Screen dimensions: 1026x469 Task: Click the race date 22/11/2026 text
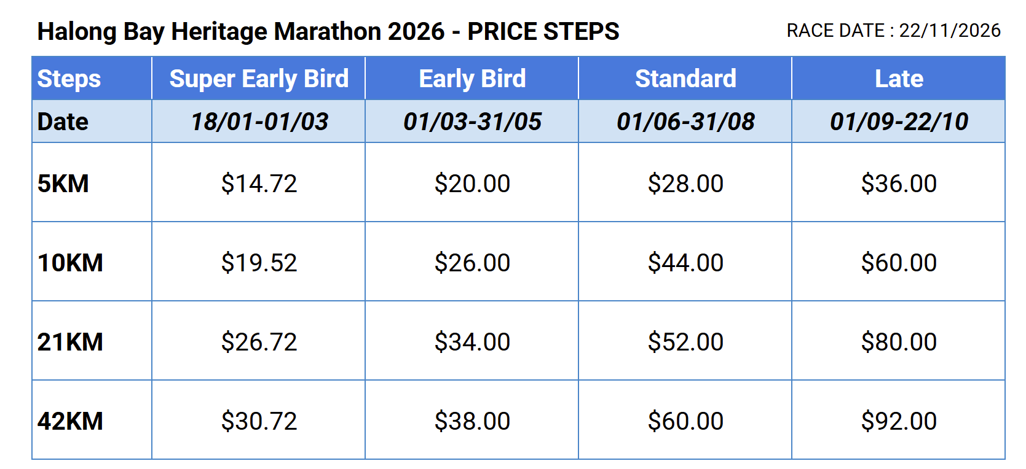point(950,31)
